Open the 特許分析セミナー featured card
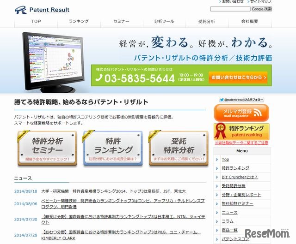Viewport: 296px width, 244px height. click(47, 148)
